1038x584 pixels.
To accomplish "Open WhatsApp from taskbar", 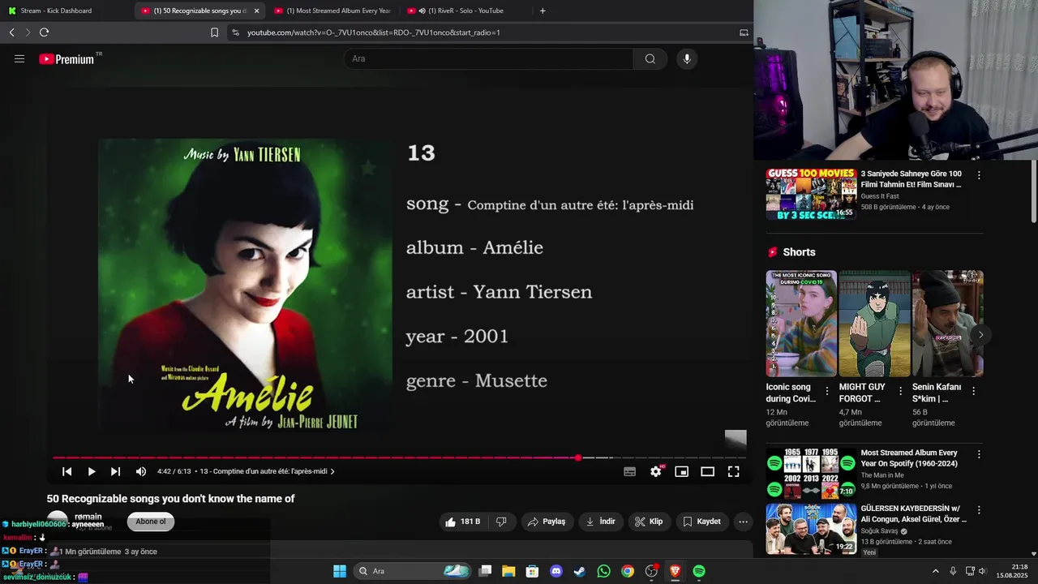I will pyautogui.click(x=603, y=571).
